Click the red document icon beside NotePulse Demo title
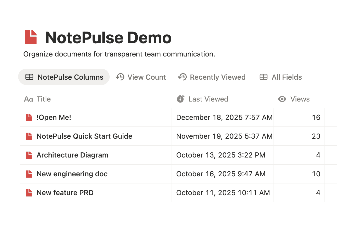The height and width of the screenshot is (229, 337). click(x=31, y=37)
